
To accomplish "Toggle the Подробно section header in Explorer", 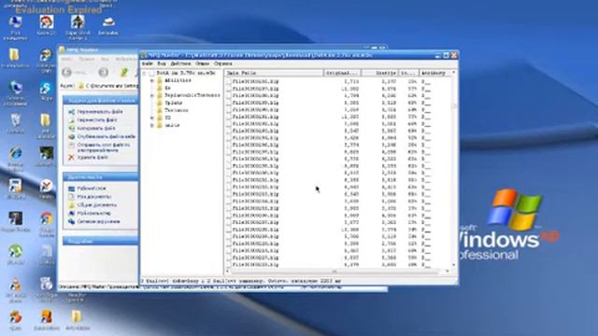I will coord(100,241).
